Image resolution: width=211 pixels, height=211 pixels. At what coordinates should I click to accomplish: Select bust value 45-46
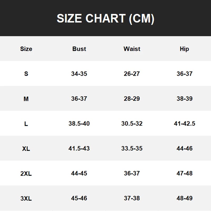click(79, 198)
